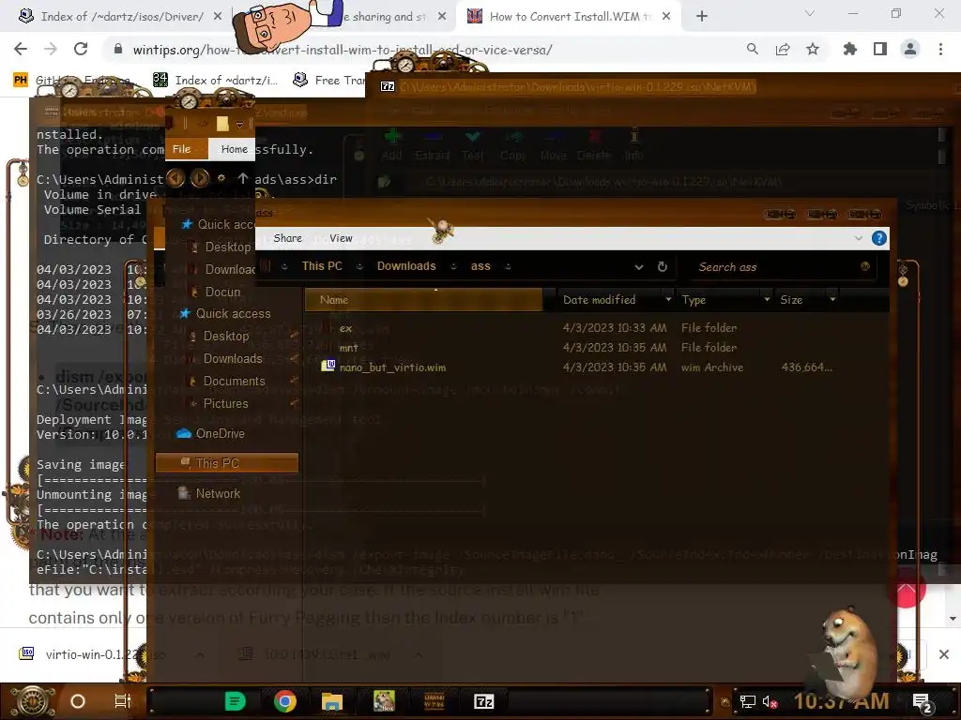Open green notes app on taskbar

235,701
